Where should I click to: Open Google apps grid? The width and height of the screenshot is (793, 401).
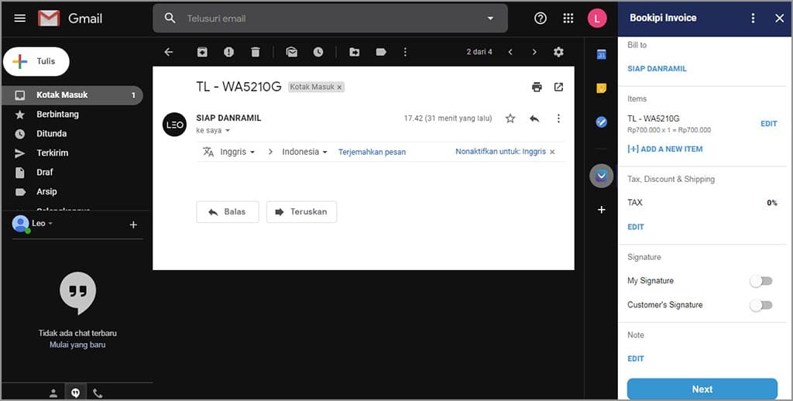point(568,19)
